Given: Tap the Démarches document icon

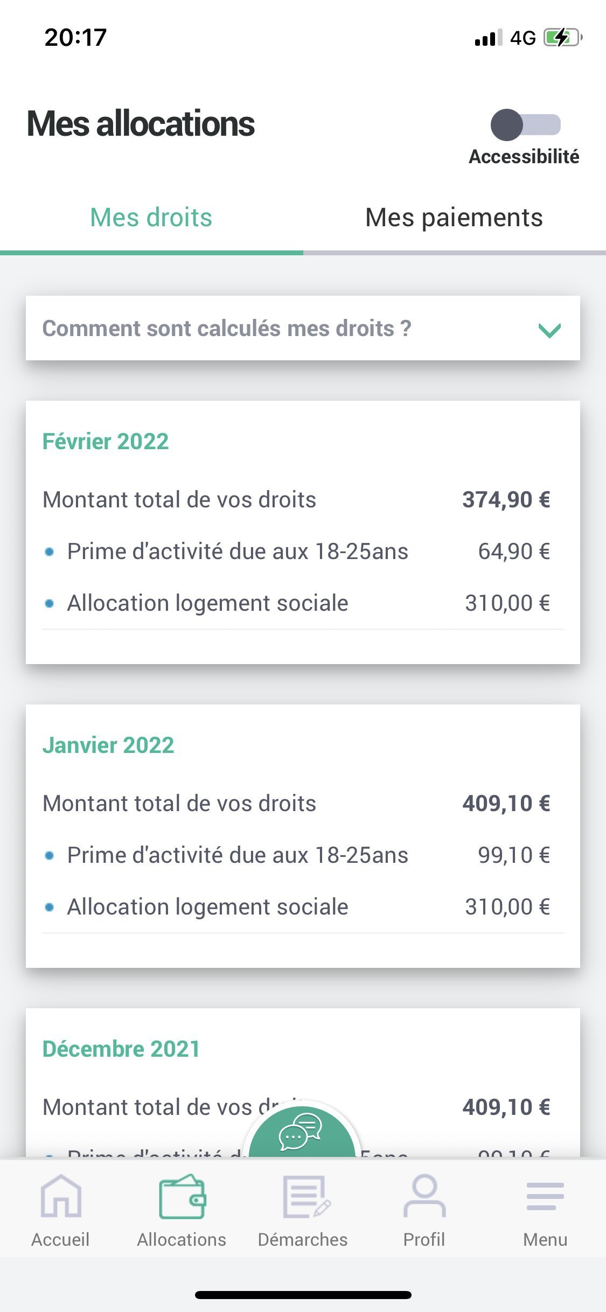Looking at the screenshot, I should click(x=305, y=1196).
